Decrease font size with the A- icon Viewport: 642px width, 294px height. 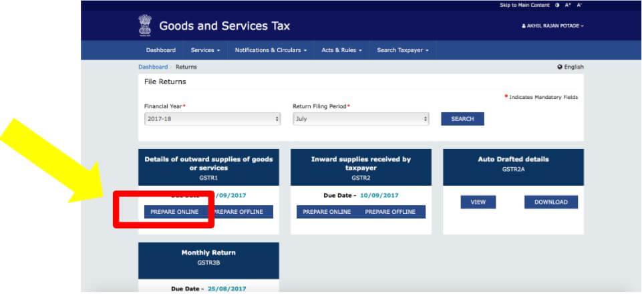579,5
